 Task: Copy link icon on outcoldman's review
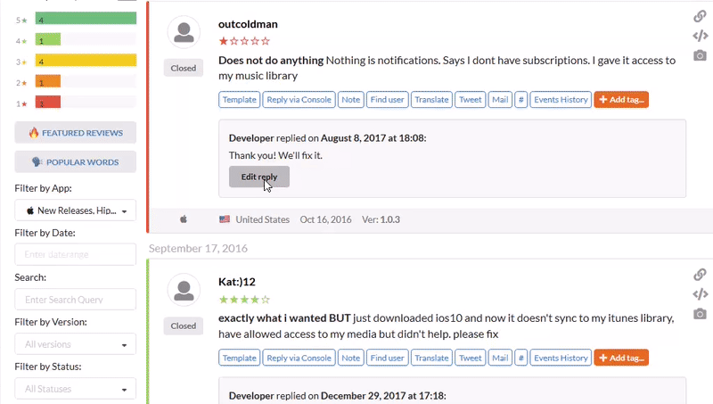701,16
